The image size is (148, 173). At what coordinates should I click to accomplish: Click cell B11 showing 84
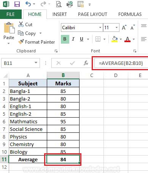[63, 159]
